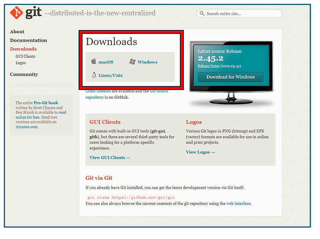This screenshot has width=320, height=239.
Task: Open the Amazon.com link
Action: (x=27, y=127)
